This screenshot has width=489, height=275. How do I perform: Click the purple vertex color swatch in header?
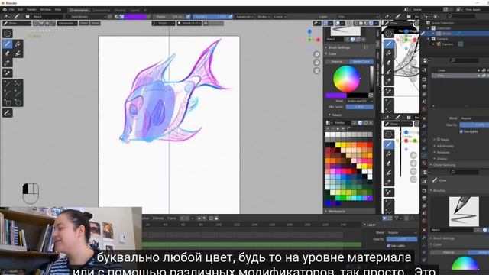pos(136,17)
